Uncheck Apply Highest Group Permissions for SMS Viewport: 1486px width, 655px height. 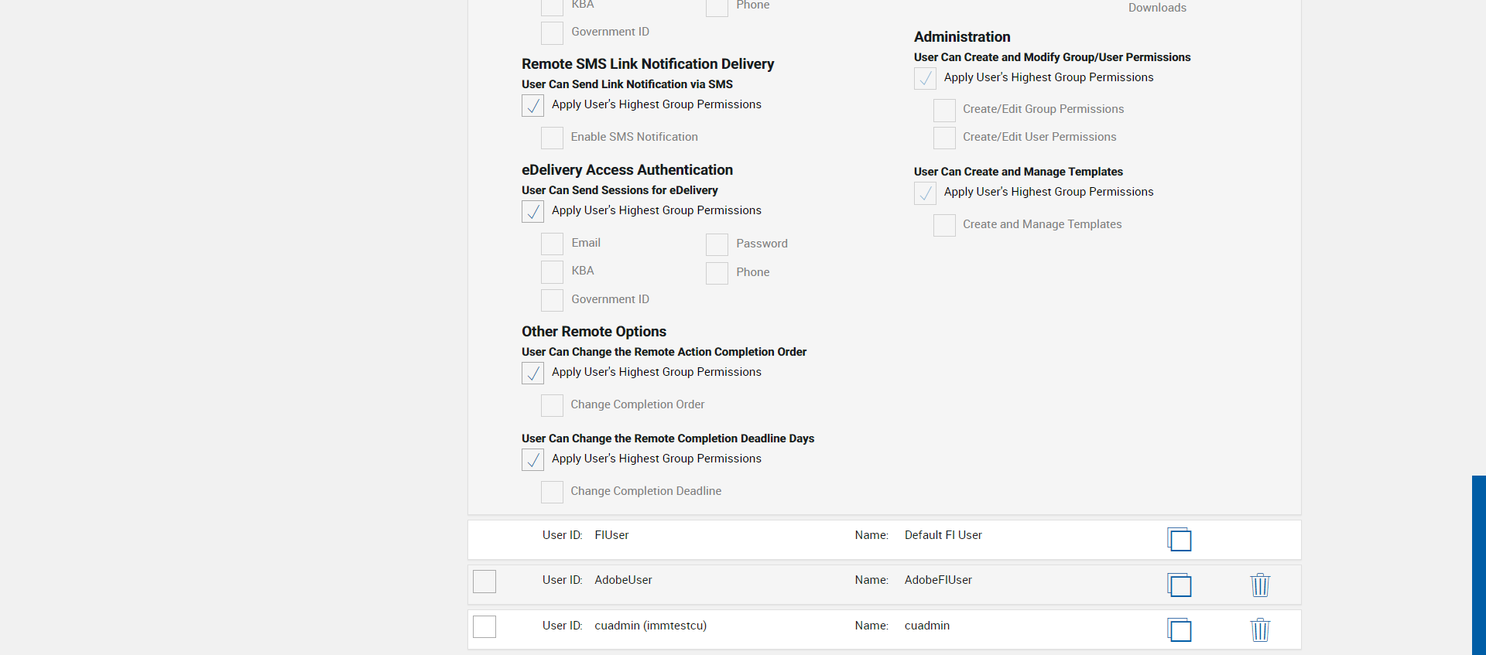click(x=532, y=105)
